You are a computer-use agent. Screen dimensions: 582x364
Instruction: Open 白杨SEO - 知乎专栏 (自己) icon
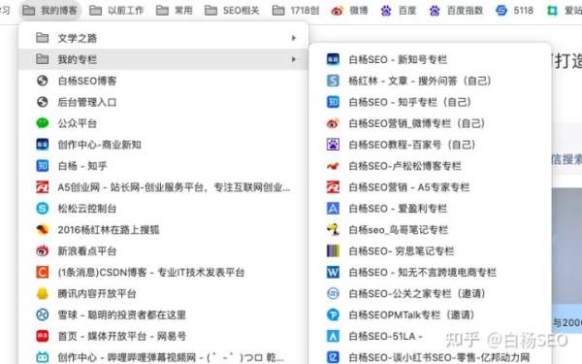333,102
